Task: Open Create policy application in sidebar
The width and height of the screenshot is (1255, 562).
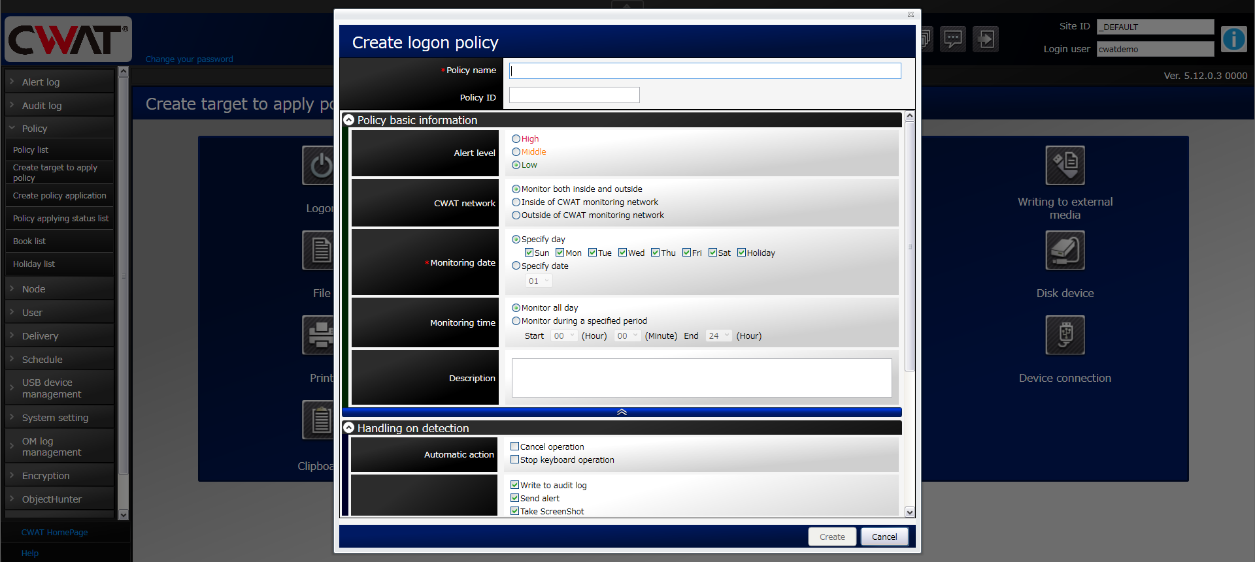Action: coord(59,196)
